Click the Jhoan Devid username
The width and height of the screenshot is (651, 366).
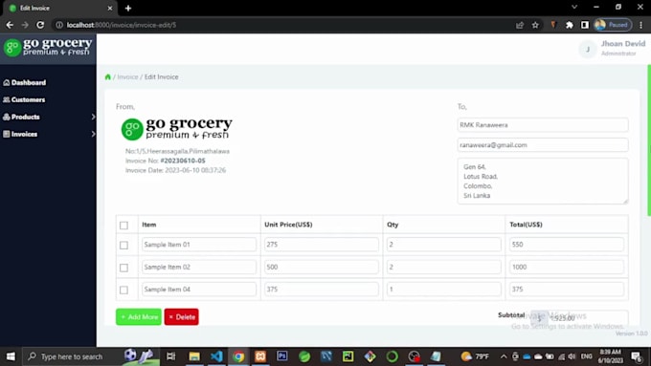click(x=623, y=44)
